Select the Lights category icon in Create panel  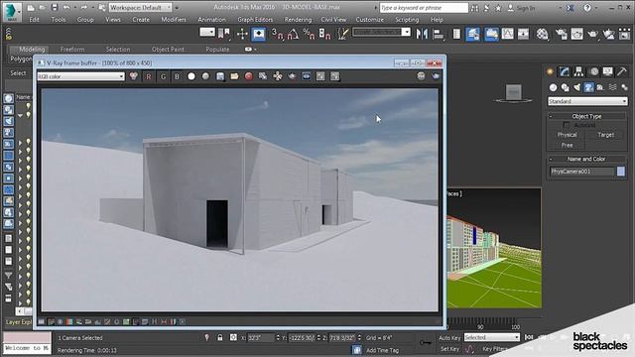(576, 87)
